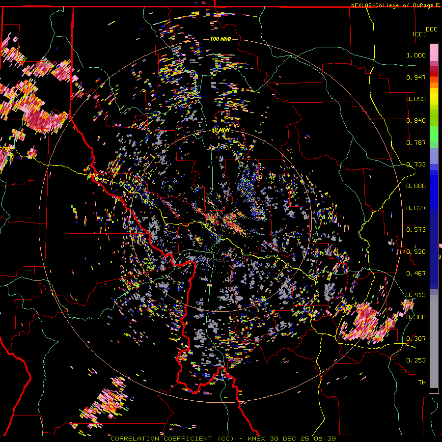Click the 100 NMI range ring label
This screenshot has width=442, height=442.
coord(221,39)
